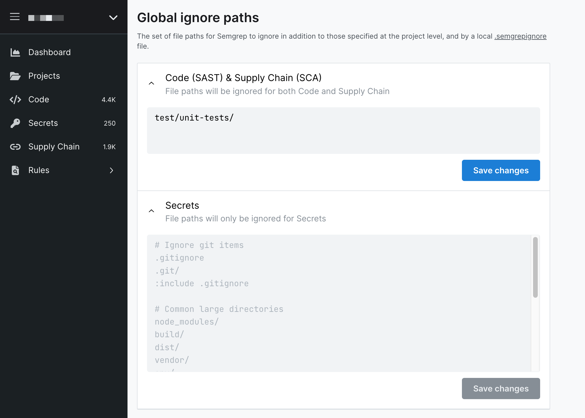The height and width of the screenshot is (418, 585).
Task: Click the Secrets key icon
Action: tap(15, 123)
